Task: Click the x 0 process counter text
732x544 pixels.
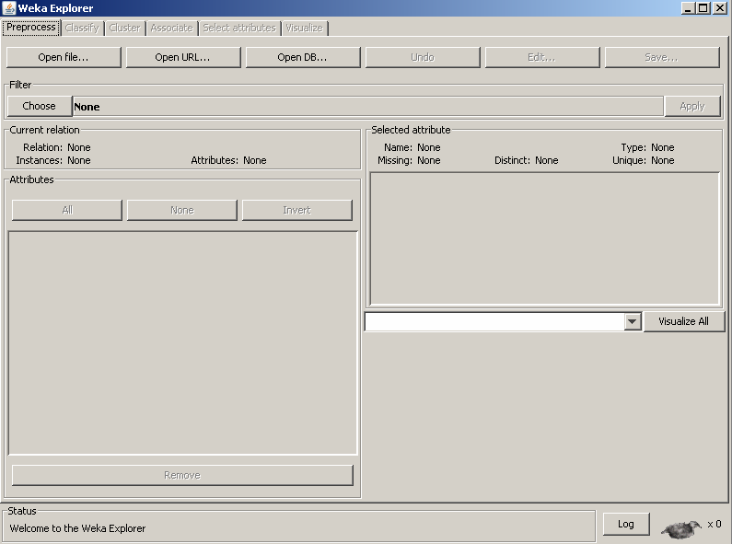Action: pos(715,524)
